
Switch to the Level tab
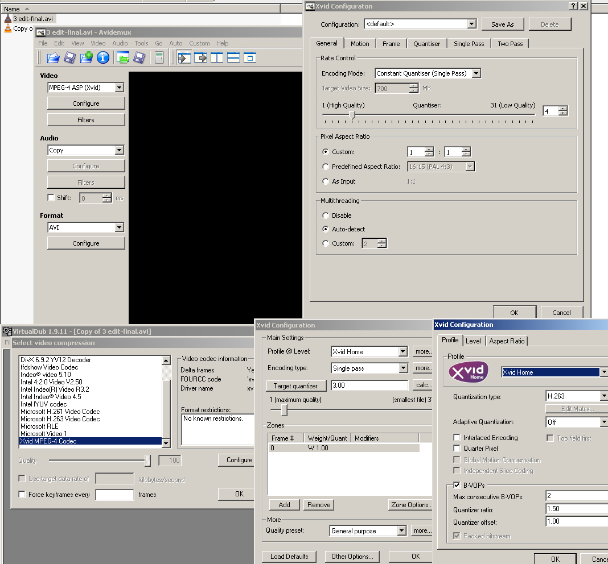click(473, 341)
